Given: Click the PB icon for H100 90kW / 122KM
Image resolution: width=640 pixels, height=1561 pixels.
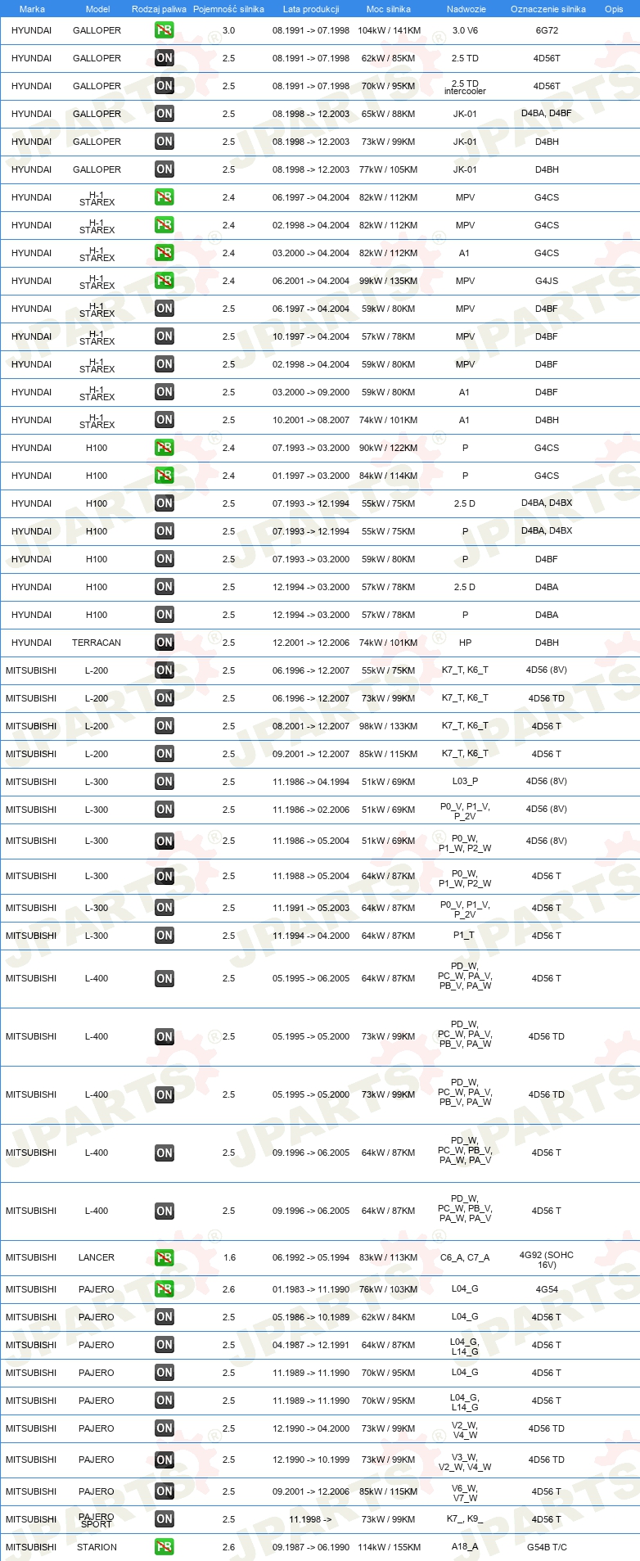Looking at the screenshot, I should 165,448.
